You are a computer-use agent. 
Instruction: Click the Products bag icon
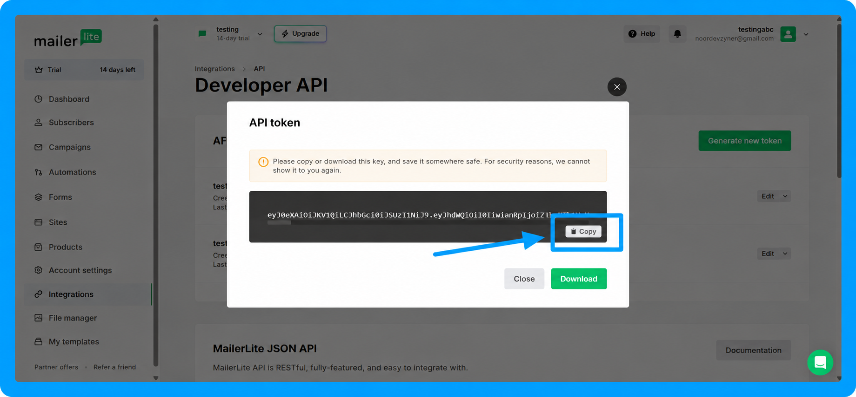click(38, 247)
